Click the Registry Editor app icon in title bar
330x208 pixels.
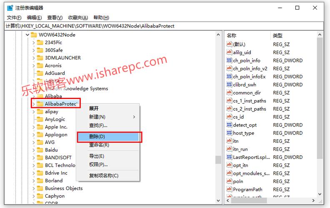pyautogui.click(x=10, y=8)
